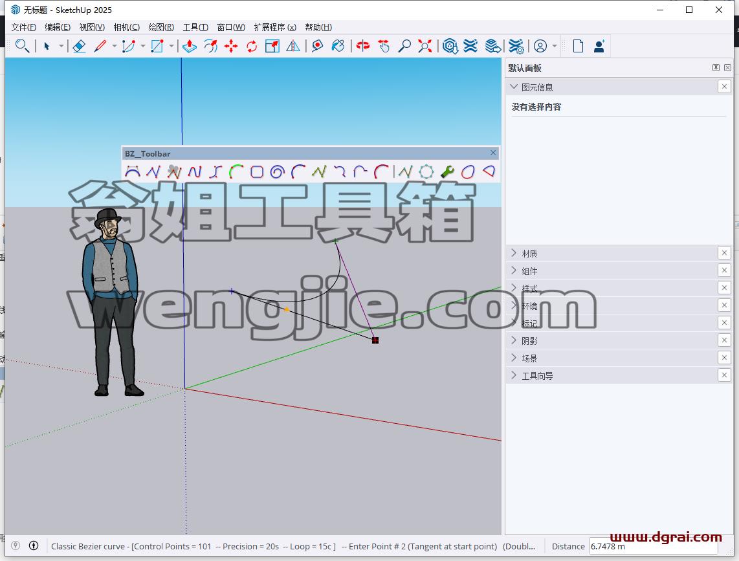Screen dimensions: 739x561
Task: Open the 视图(V) menu
Action: (92, 27)
